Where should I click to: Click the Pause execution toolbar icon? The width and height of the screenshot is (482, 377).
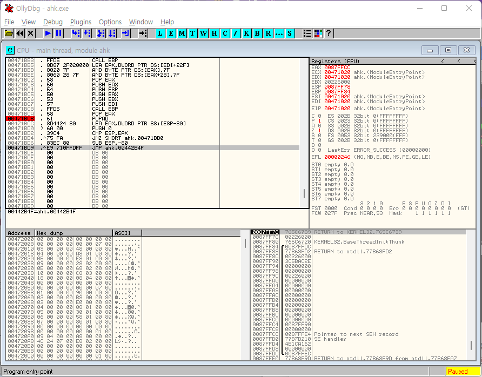[59, 33]
